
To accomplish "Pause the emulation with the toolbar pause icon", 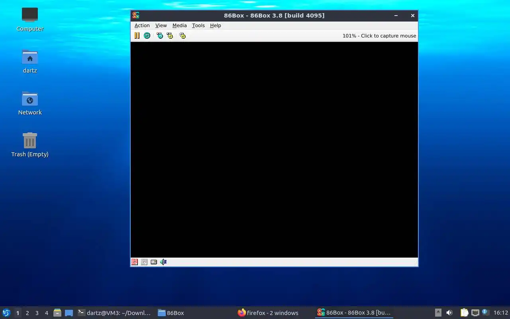I will coord(137,35).
